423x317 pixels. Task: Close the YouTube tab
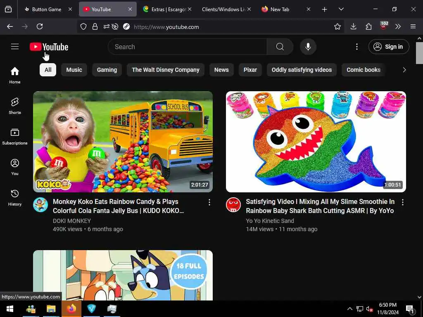click(x=130, y=9)
